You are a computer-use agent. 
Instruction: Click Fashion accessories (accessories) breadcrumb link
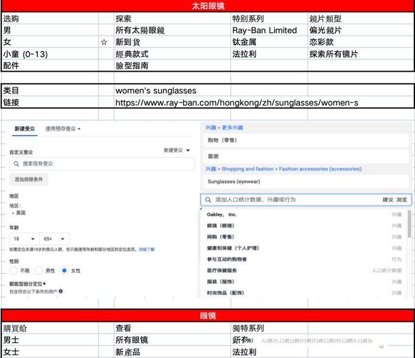click(320, 169)
